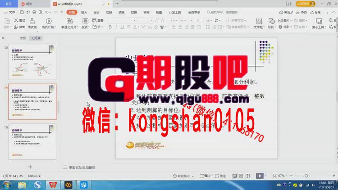Screen dimensions: 338x190
Task: Toggle Superscript formatting
Action: coord(143,27)
